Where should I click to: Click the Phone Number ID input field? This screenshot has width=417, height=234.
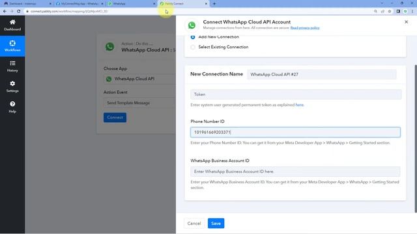295,132
